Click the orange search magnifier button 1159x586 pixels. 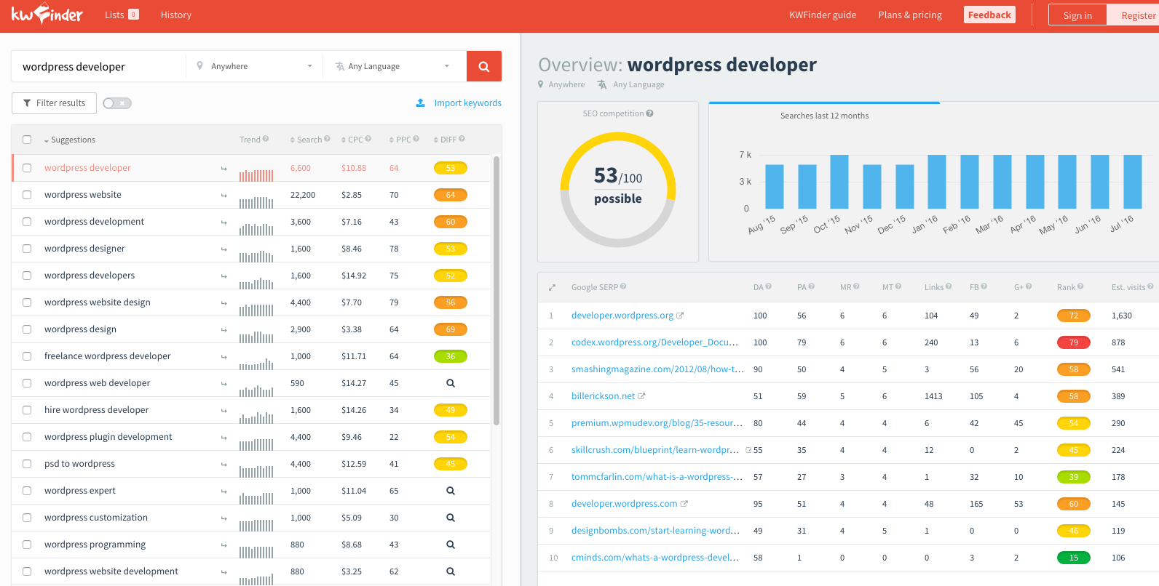tap(483, 66)
